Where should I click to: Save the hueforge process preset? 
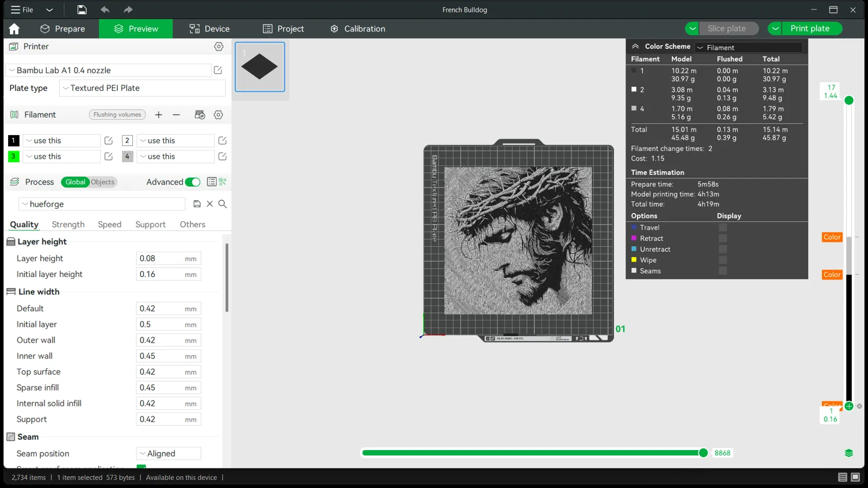pyautogui.click(x=197, y=204)
